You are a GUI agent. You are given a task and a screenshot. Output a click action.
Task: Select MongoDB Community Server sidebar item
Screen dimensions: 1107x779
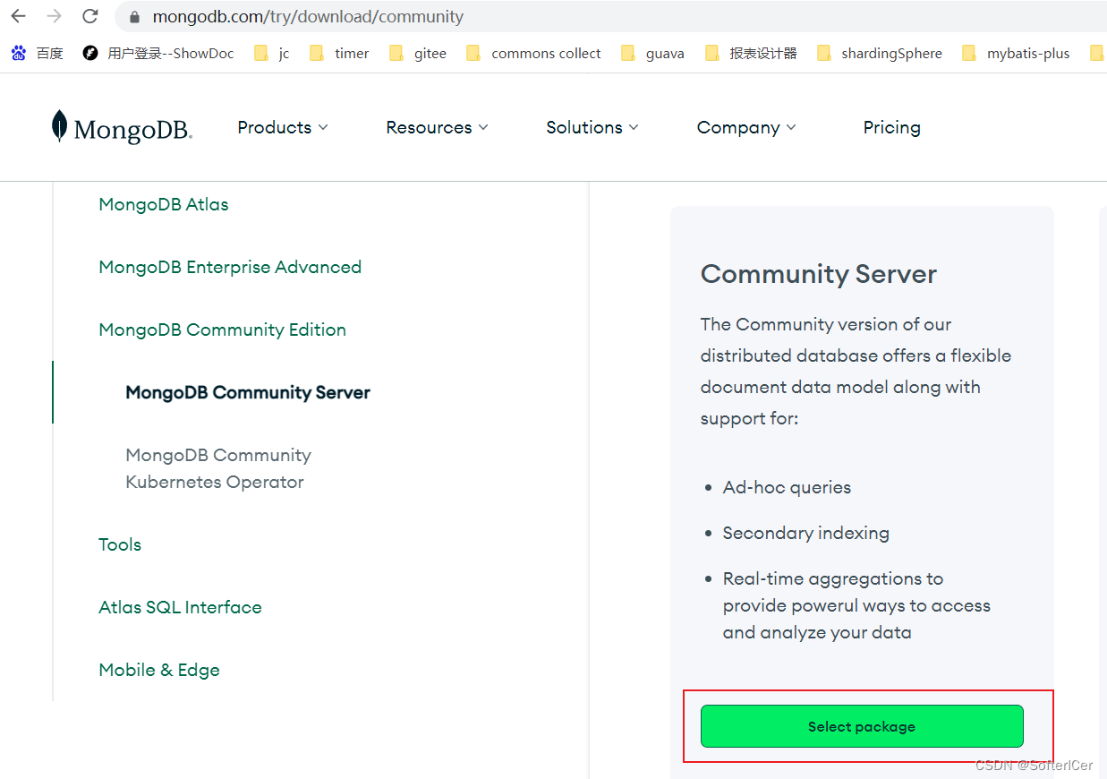coord(248,392)
